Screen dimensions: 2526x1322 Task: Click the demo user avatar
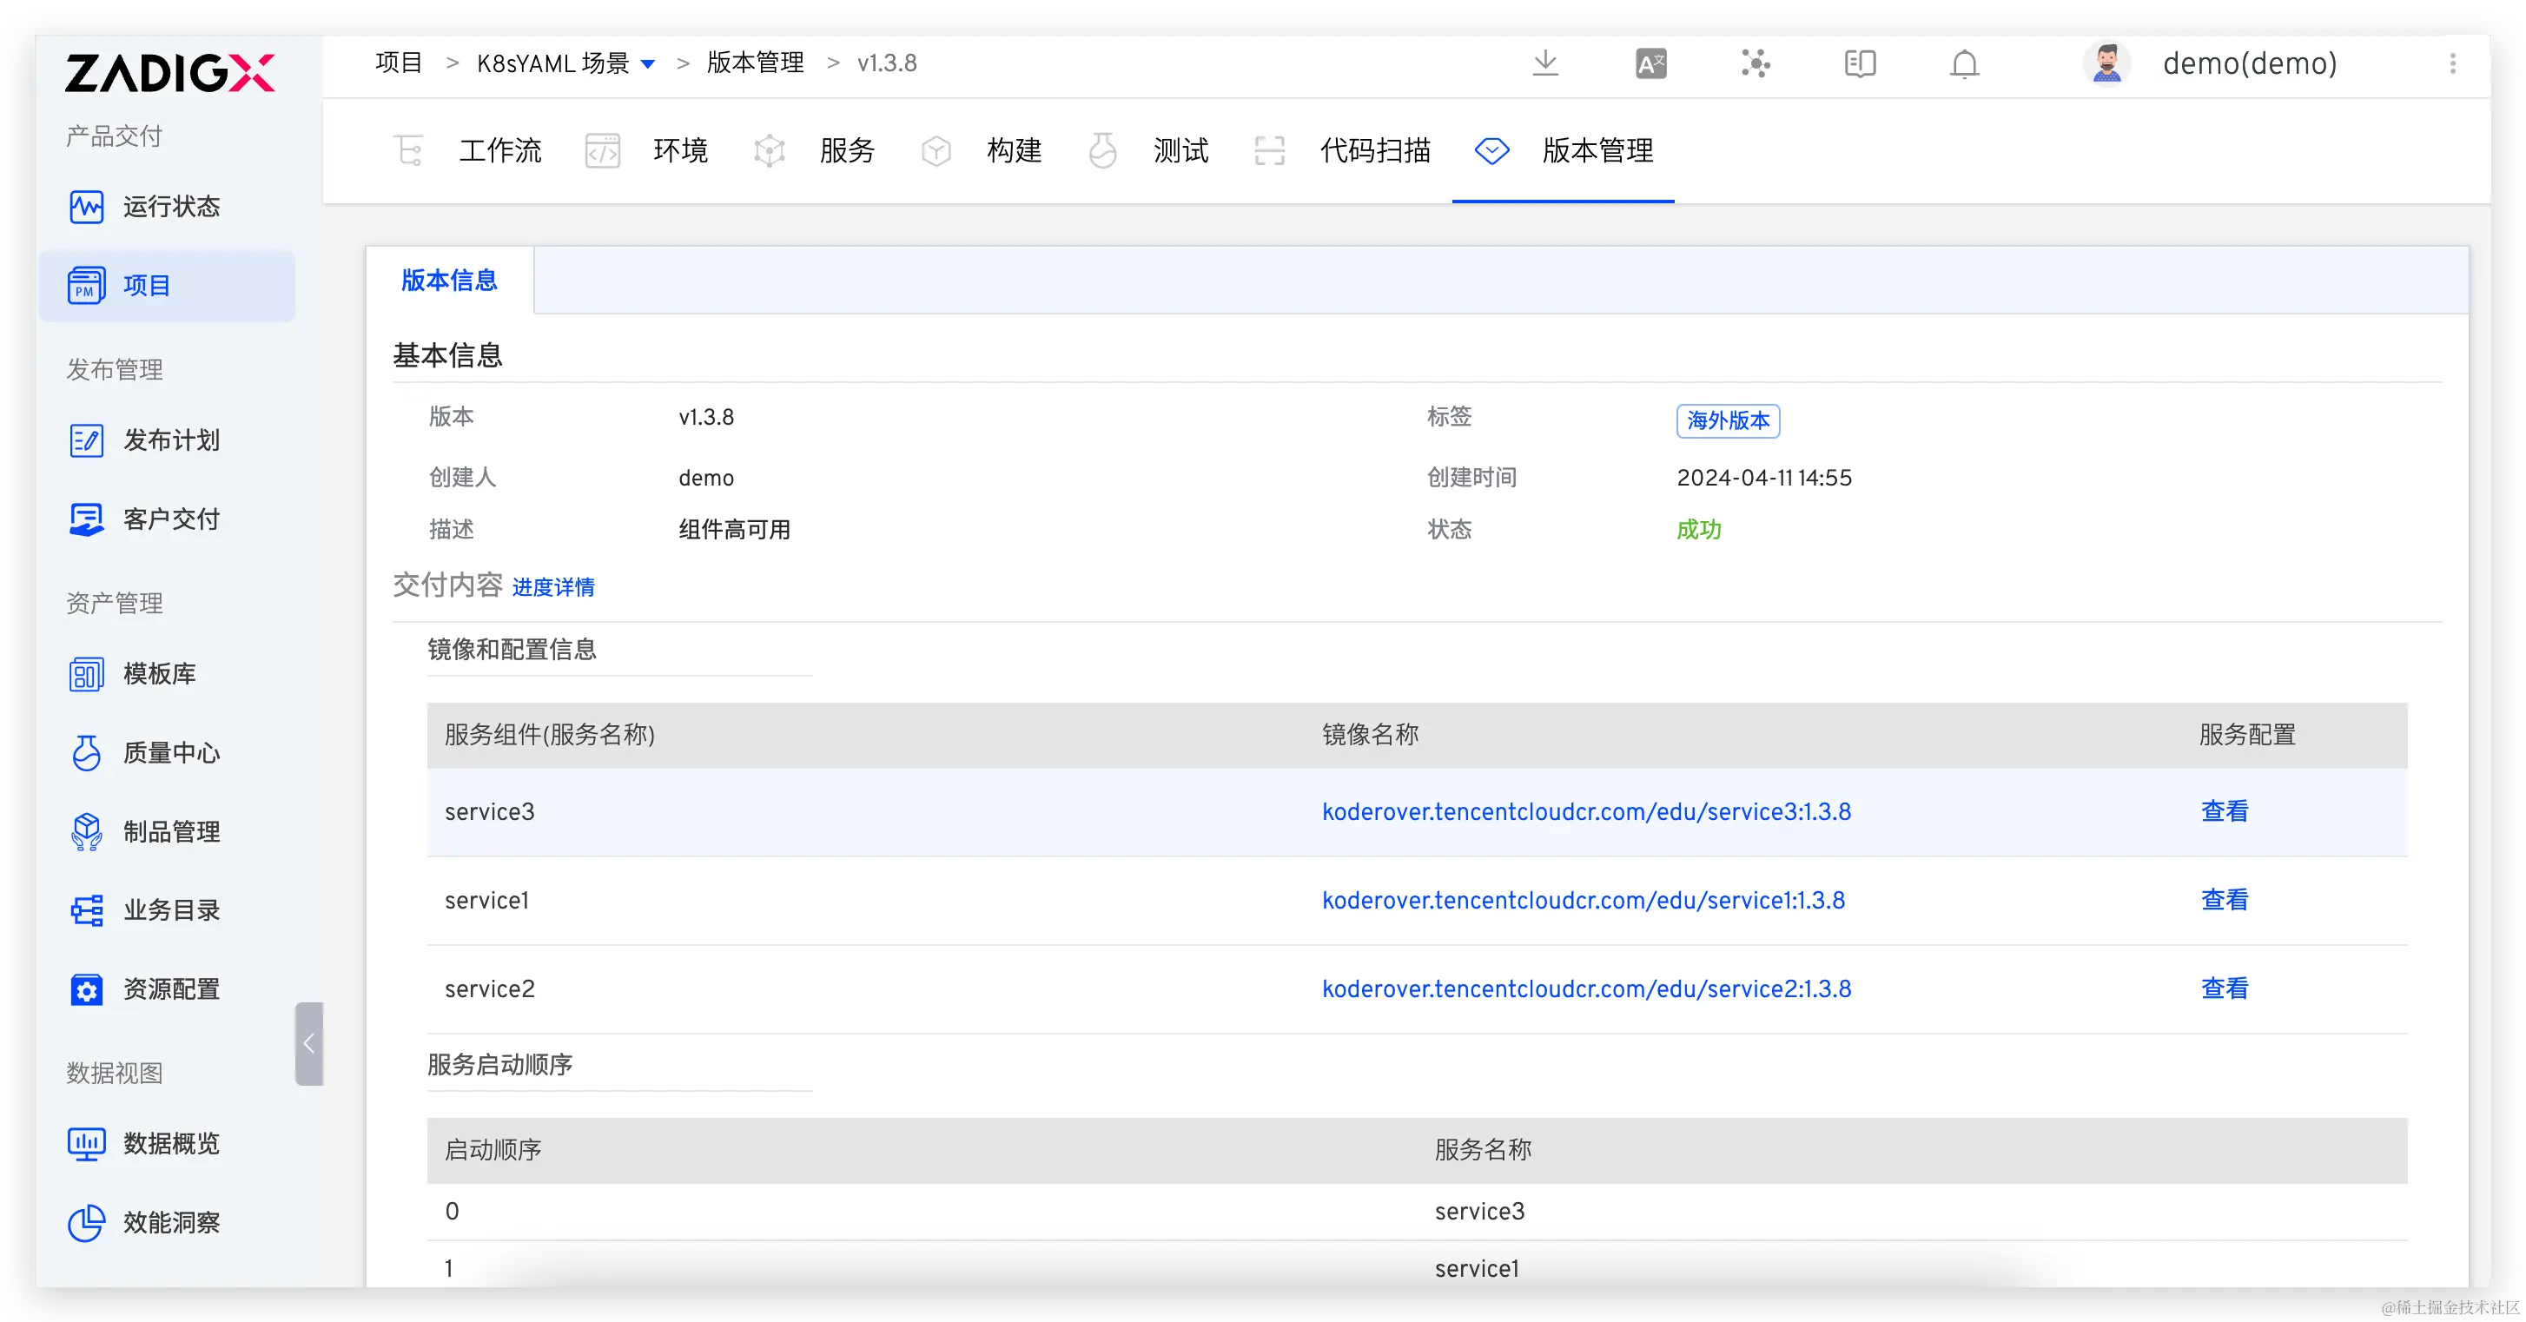tap(2106, 65)
